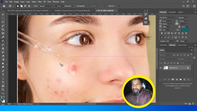Click the Source button
This screenshot has height=111, width=197.
point(59,6)
